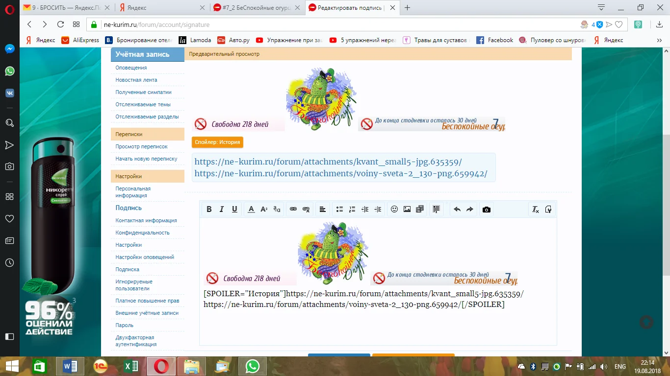Image resolution: width=670 pixels, height=376 pixels.
Task: Insert a numbered list
Action: click(352, 210)
